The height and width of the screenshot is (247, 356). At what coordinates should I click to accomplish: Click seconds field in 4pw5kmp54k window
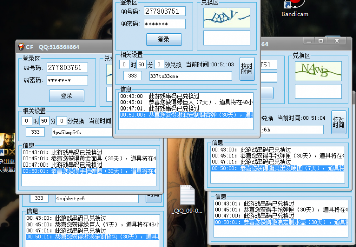pyautogui.click(x=62, y=121)
